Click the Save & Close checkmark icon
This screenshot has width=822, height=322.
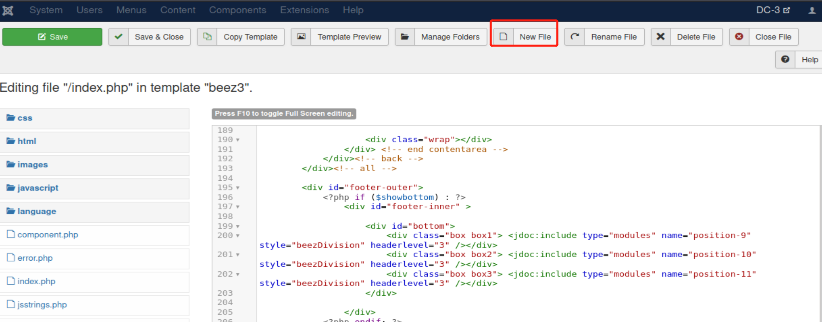click(x=119, y=36)
